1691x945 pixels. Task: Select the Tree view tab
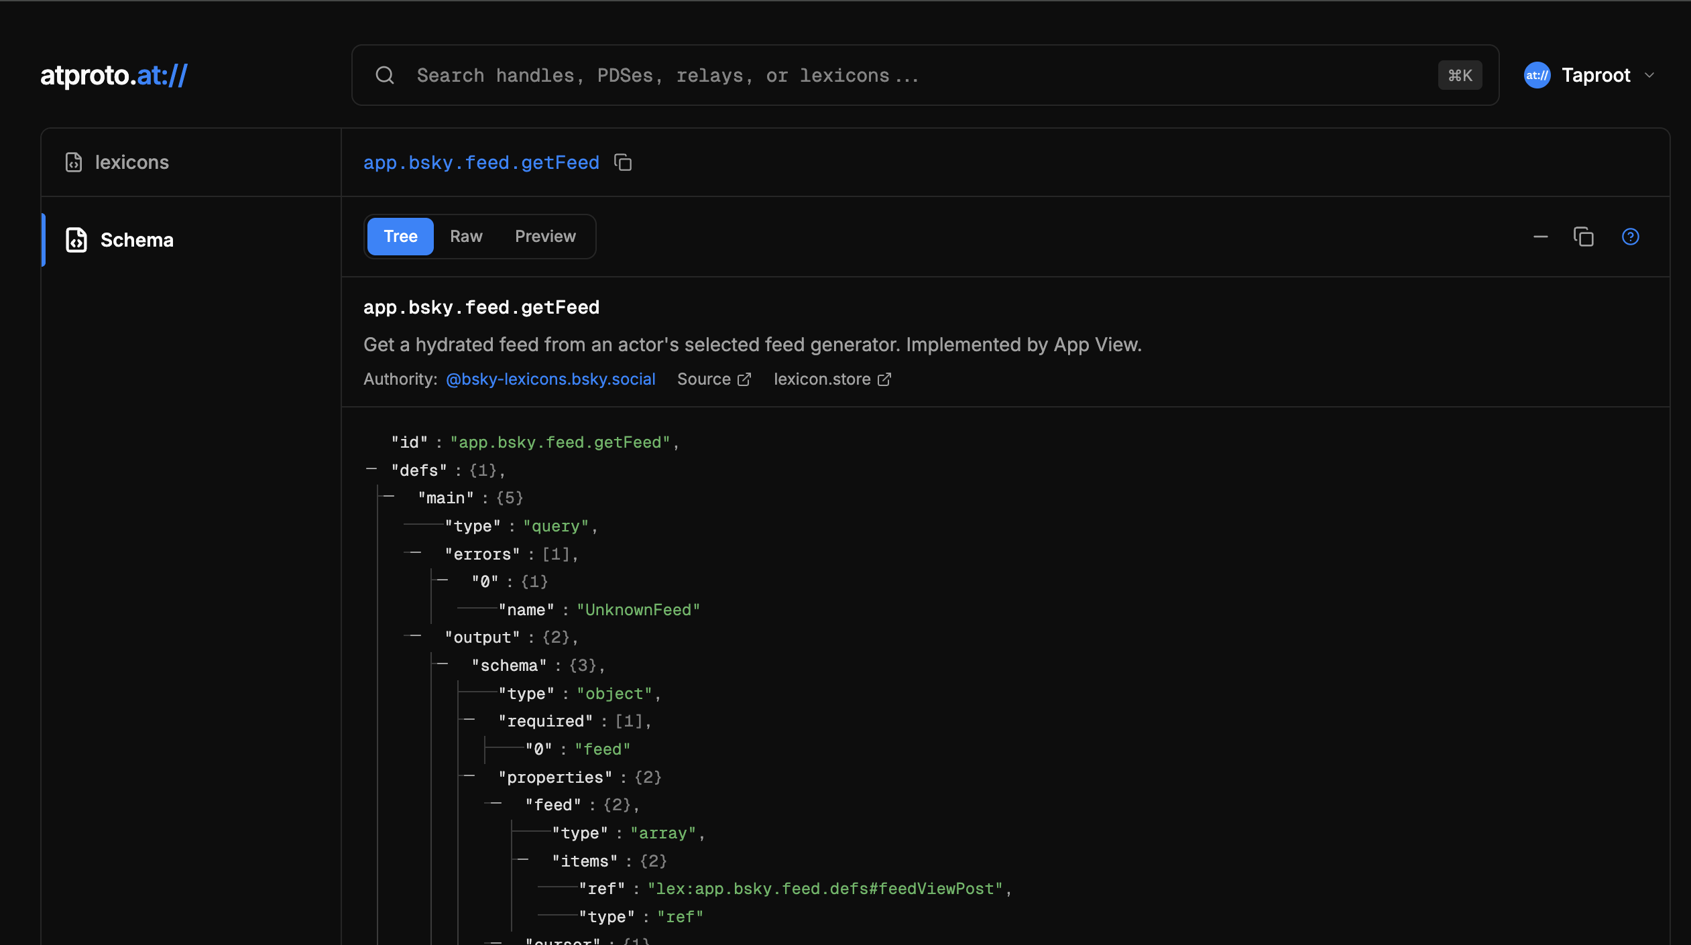(x=400, y=237)
